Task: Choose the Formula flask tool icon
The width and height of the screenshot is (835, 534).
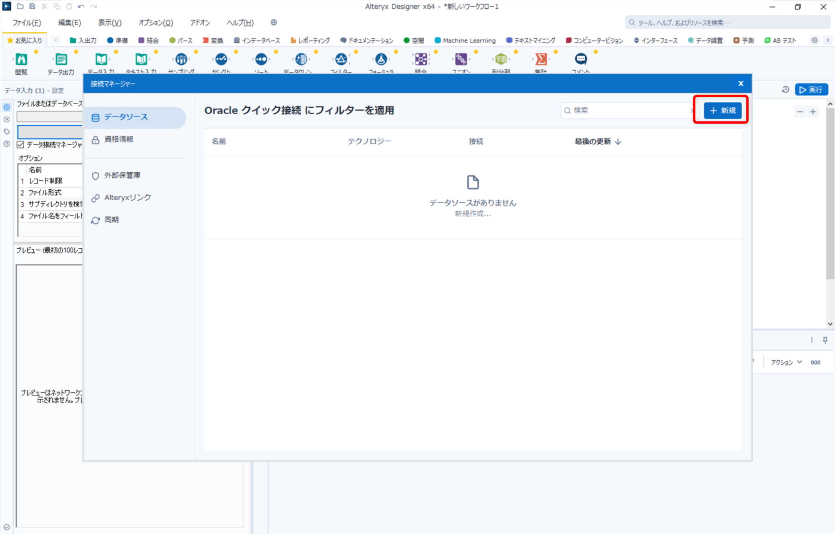Action: click(381, 59)
